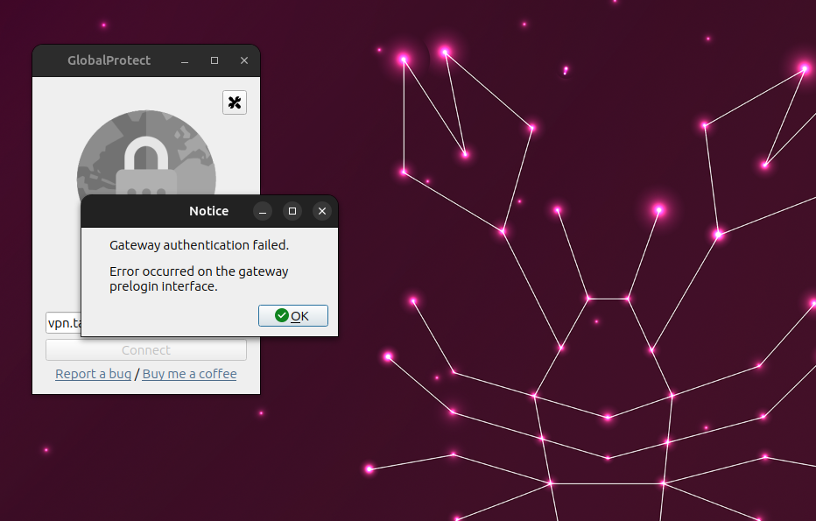Open the Buy me a coffee link
Screen dimensions: 816x521
pyautogui.click(x=189, y=374)
